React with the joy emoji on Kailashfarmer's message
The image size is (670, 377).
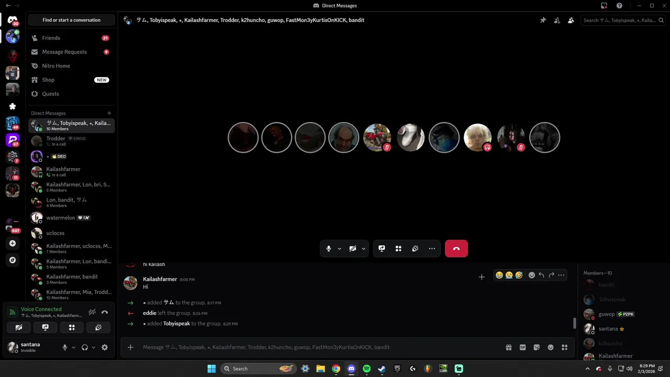click(499, 275)
